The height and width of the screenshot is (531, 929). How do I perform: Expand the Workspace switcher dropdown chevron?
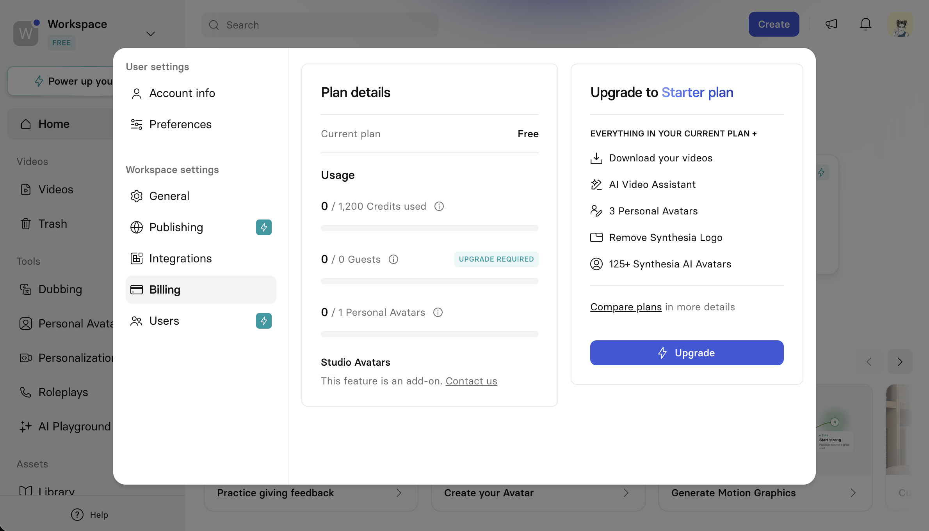click(x=151, y=34)
